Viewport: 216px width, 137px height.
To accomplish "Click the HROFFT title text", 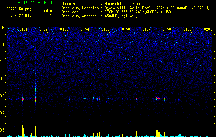I will 35,3.
